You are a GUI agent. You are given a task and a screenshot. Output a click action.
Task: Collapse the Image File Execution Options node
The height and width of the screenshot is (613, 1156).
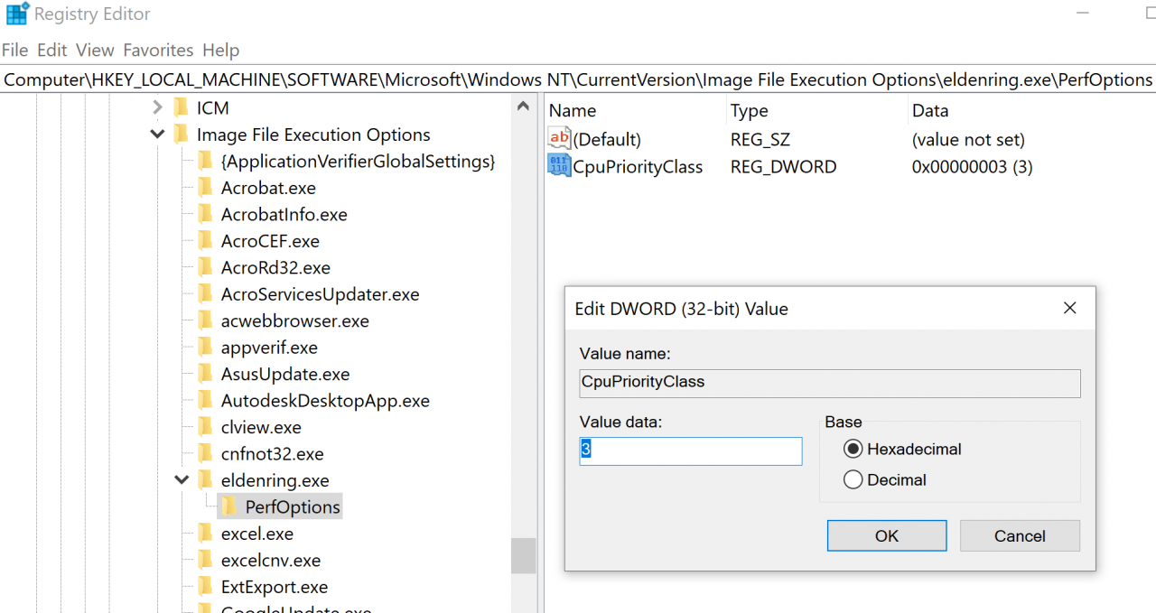(157, 135)
